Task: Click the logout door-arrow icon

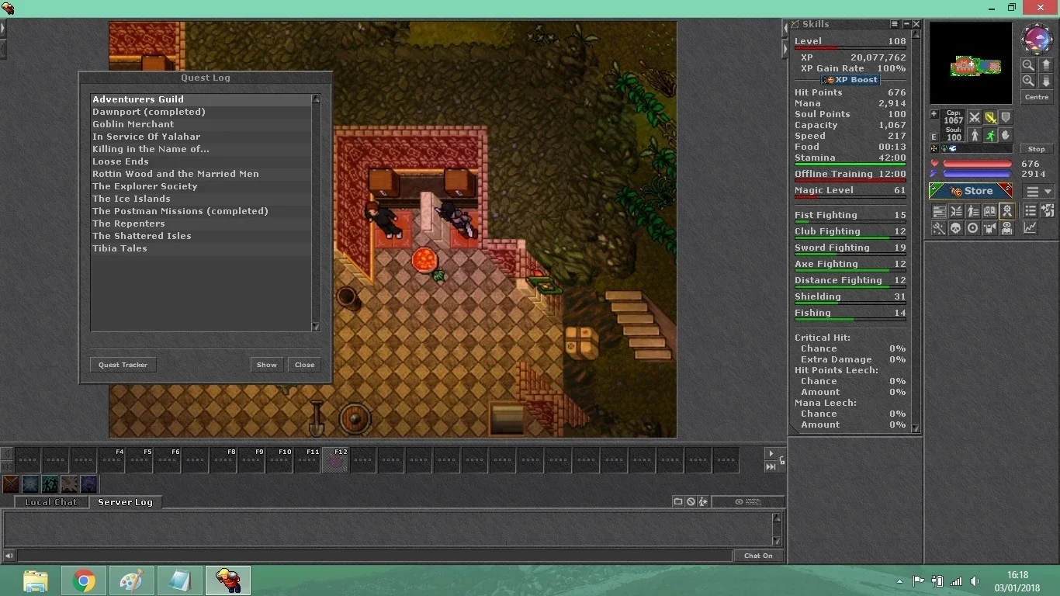Action: pos(1047,210)
